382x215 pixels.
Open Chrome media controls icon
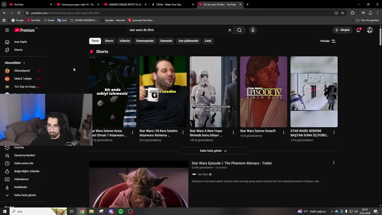coord(363,13)
